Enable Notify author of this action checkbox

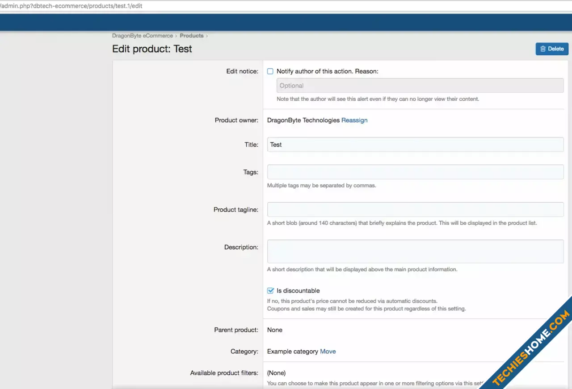(x=270, y=71)
